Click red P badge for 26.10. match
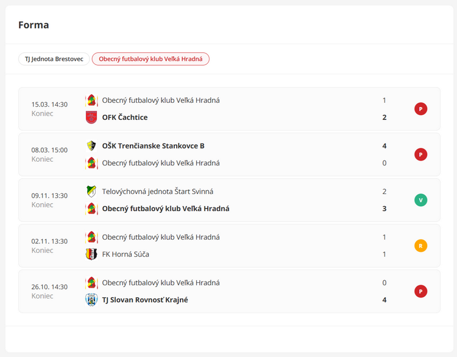Viewport: 457px width, 357px height. pyautogui.click(x=420, y=291)
